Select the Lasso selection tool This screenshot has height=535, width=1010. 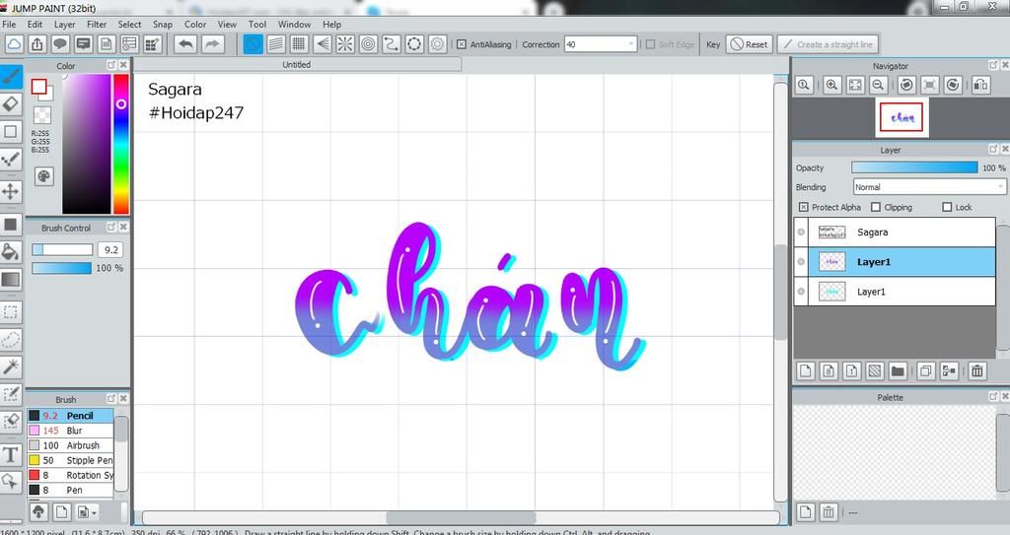[x=11, y=339]
